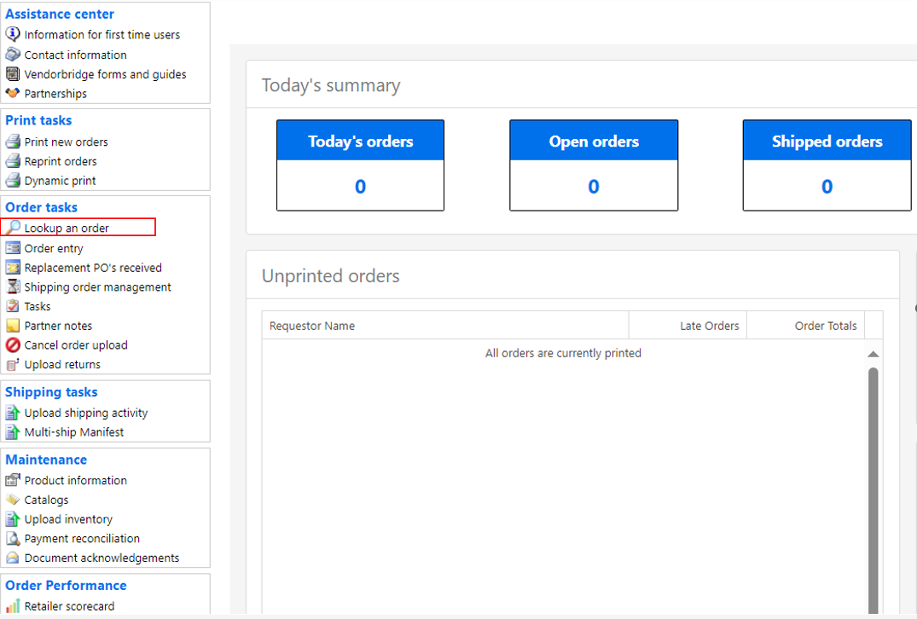Click the Information for first time users icon
The height and width of the screenshot is (619, 917).
point(13,34)
